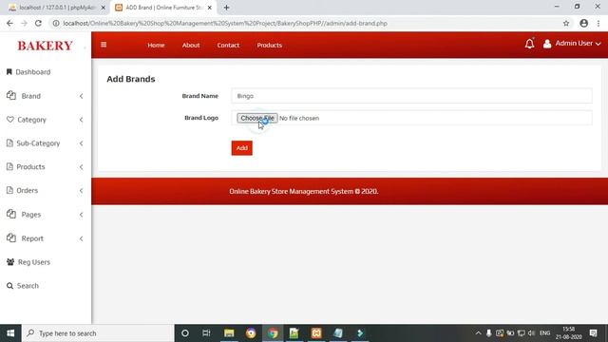Open About in the top navigation
This screenshot has width=608, height=342.
coord(191,45)
